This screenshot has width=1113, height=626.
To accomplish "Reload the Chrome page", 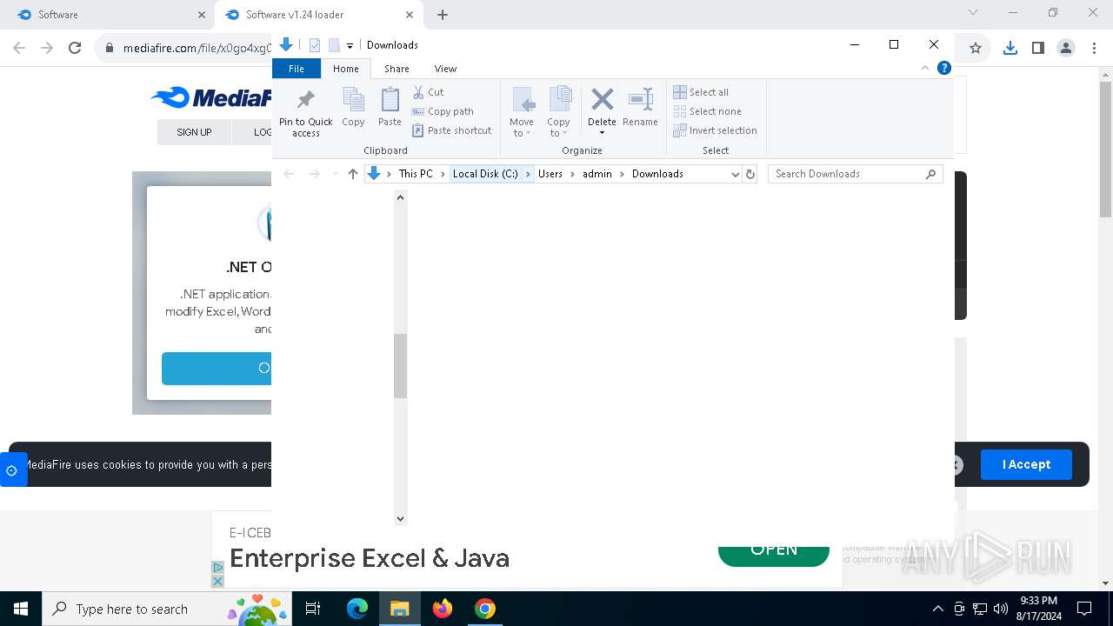I will [x=75, y=49].
